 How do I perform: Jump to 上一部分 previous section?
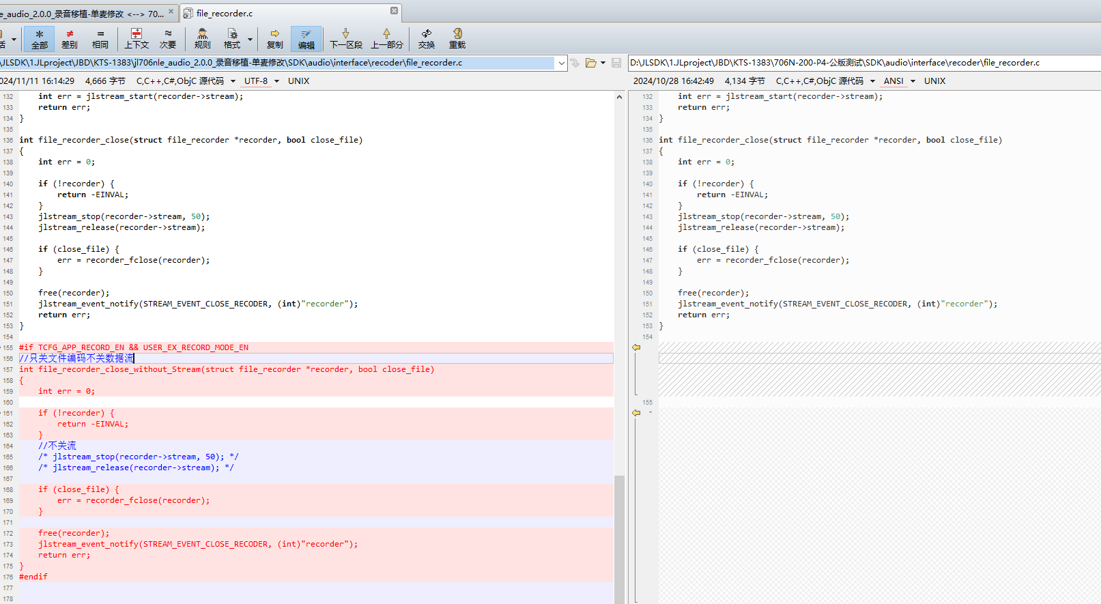(387, 39)
